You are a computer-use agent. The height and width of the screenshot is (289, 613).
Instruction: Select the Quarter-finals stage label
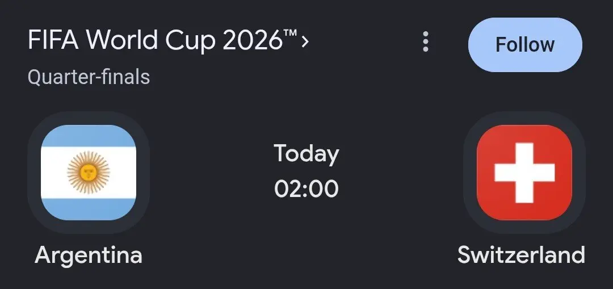point(89,77)
